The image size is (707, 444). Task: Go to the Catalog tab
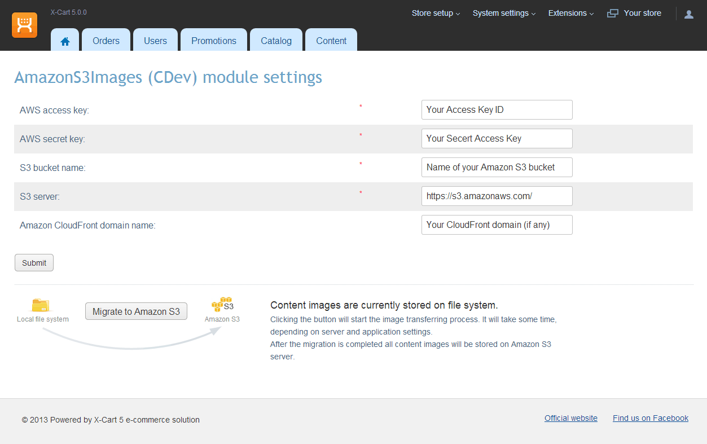coord(276,40)
